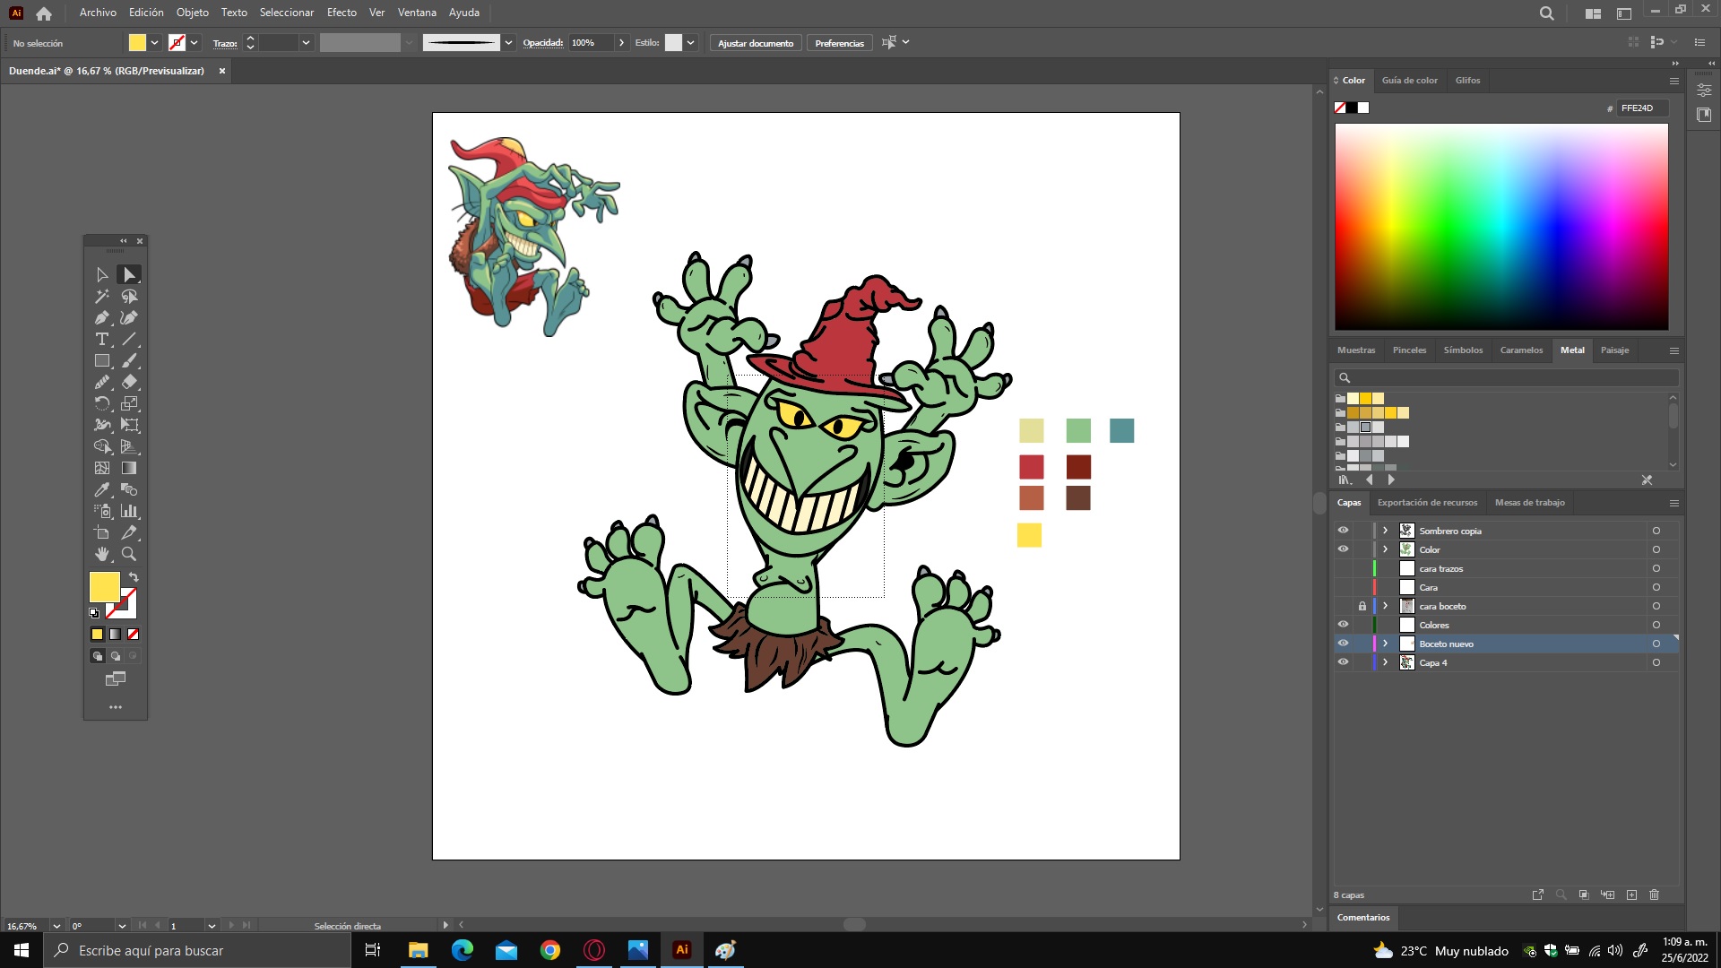Viewport: 1721px width, 968px height.
Task: Select the Curvature tool
Action: [x=129, y=317]
